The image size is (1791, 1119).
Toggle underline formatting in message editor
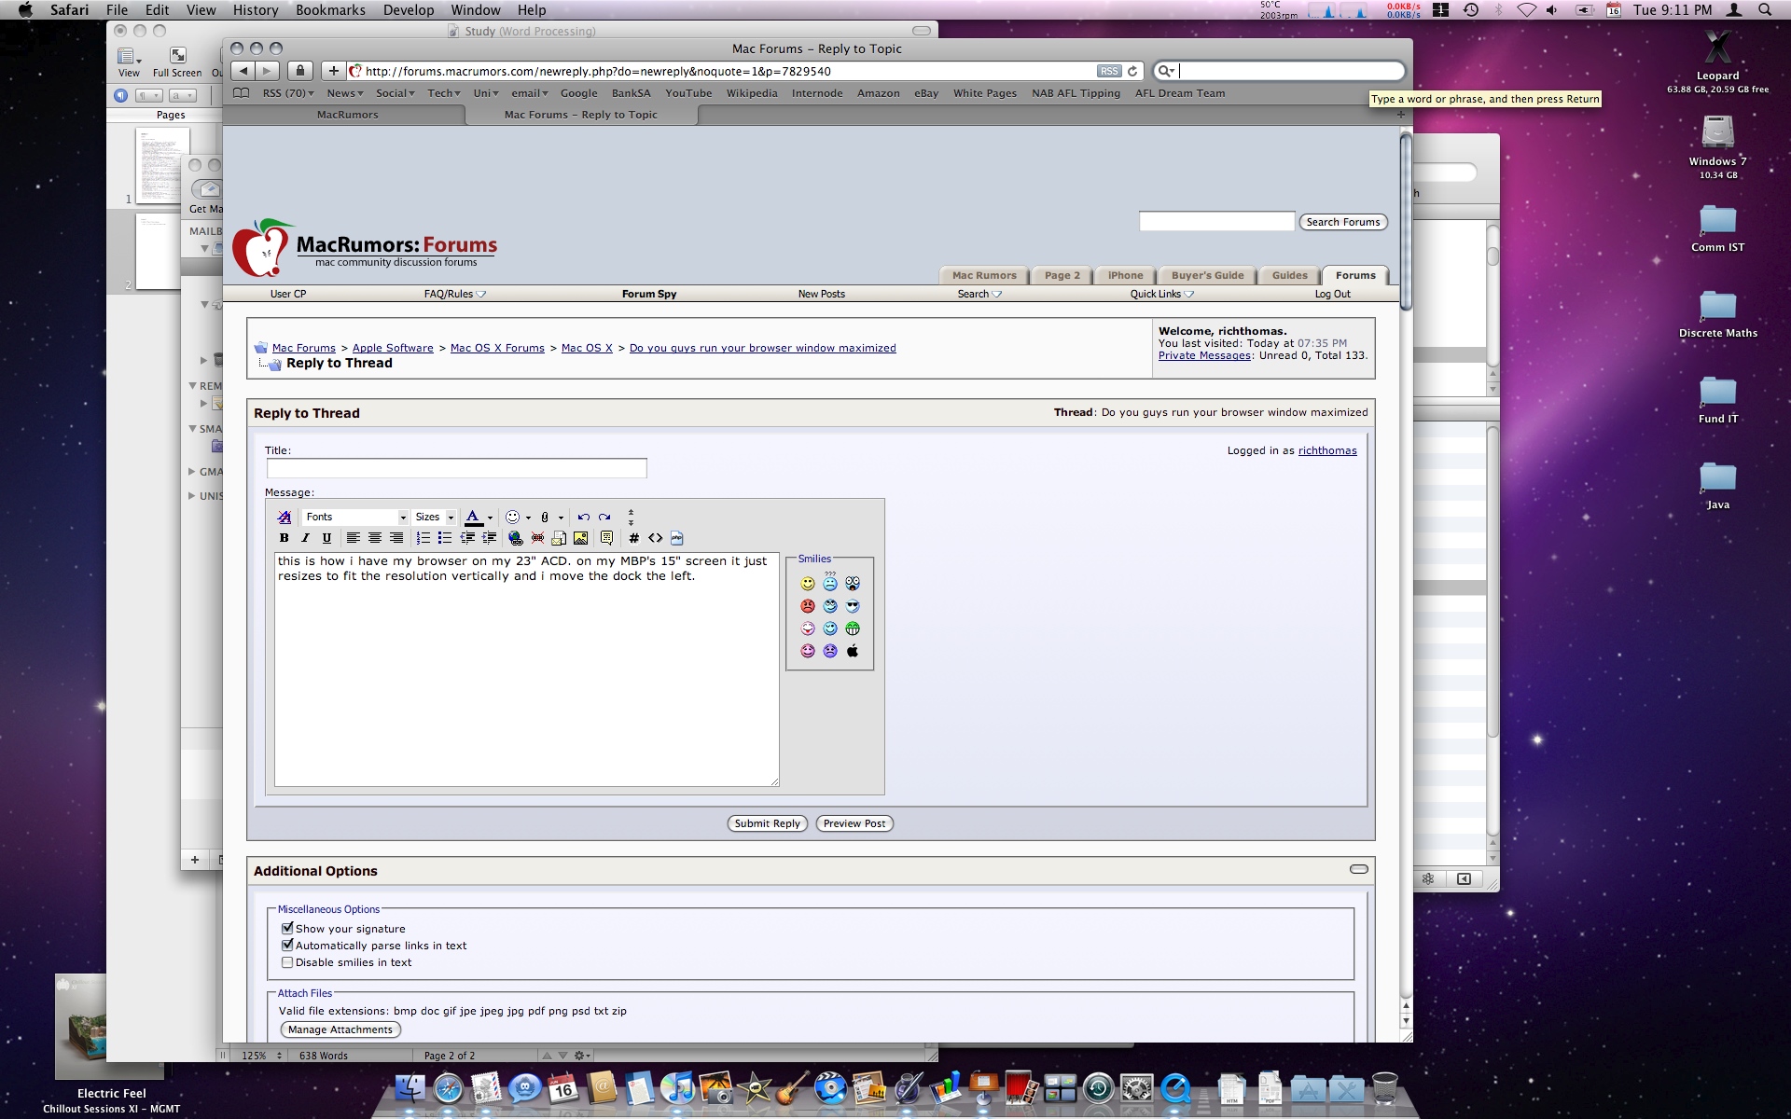tap(326, 538)
